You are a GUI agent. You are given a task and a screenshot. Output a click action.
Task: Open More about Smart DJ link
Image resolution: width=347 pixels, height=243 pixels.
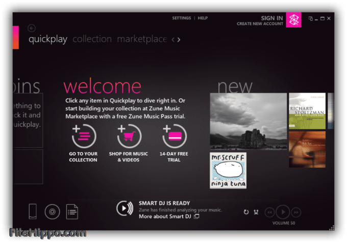(165, 217)
